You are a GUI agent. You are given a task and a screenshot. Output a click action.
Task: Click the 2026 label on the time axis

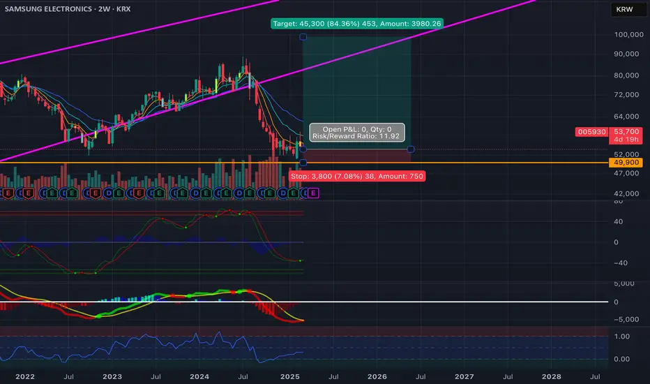(x=377, y=376)
